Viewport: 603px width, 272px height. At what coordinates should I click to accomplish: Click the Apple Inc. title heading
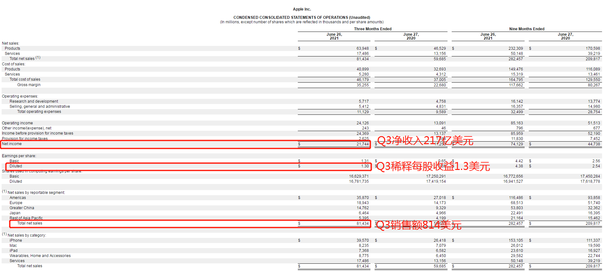[x=302, y=9]
